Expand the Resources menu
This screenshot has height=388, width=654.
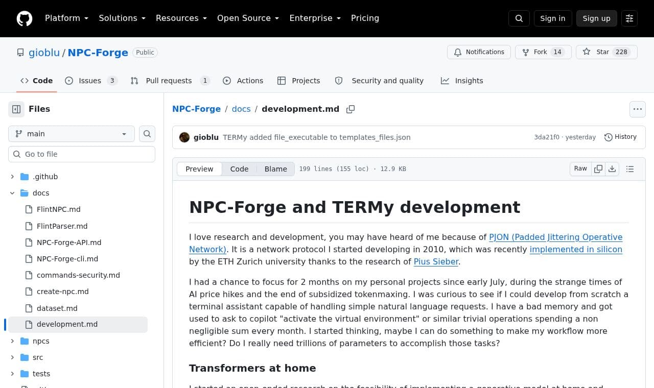[x=181, y=18]
